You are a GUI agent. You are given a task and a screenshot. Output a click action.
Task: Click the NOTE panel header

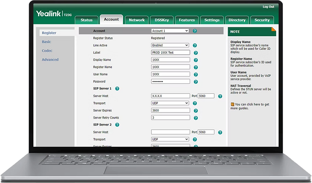pos(252,32)
